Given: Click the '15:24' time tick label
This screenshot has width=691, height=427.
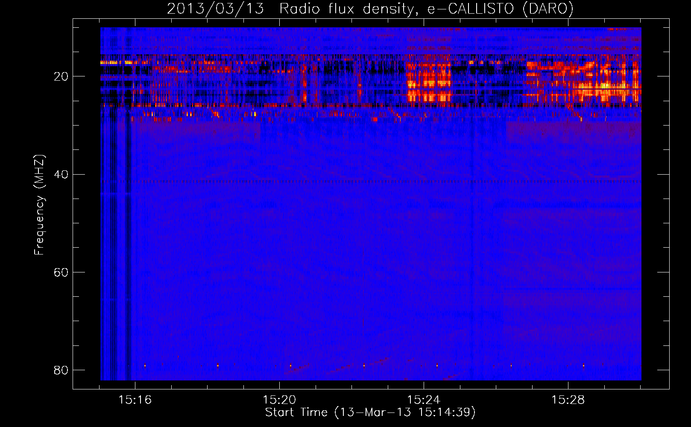Looking at the screenshot, I should [x=424, y=400].
